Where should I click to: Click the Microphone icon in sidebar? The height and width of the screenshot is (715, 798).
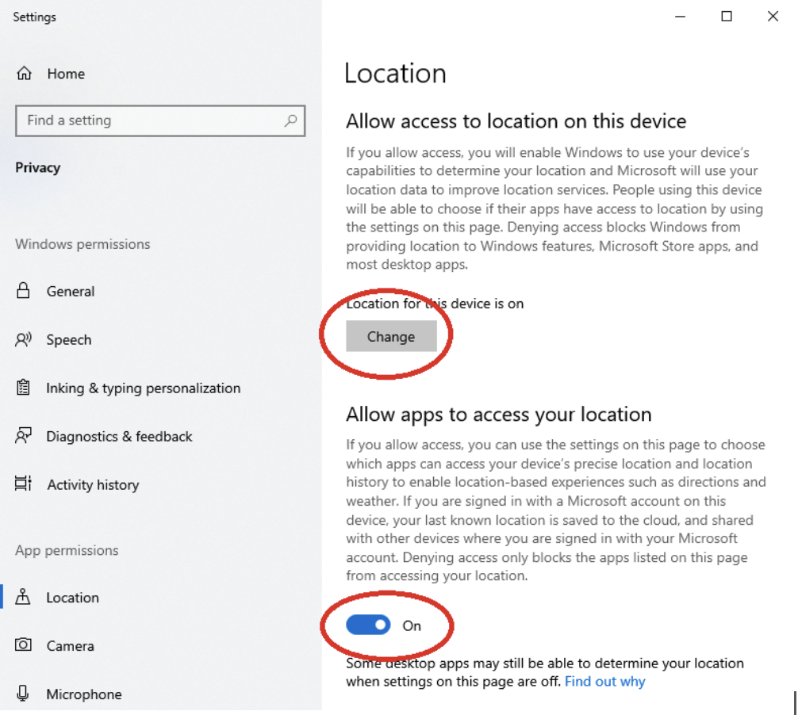pyautogui.click(x=24, y=694)
